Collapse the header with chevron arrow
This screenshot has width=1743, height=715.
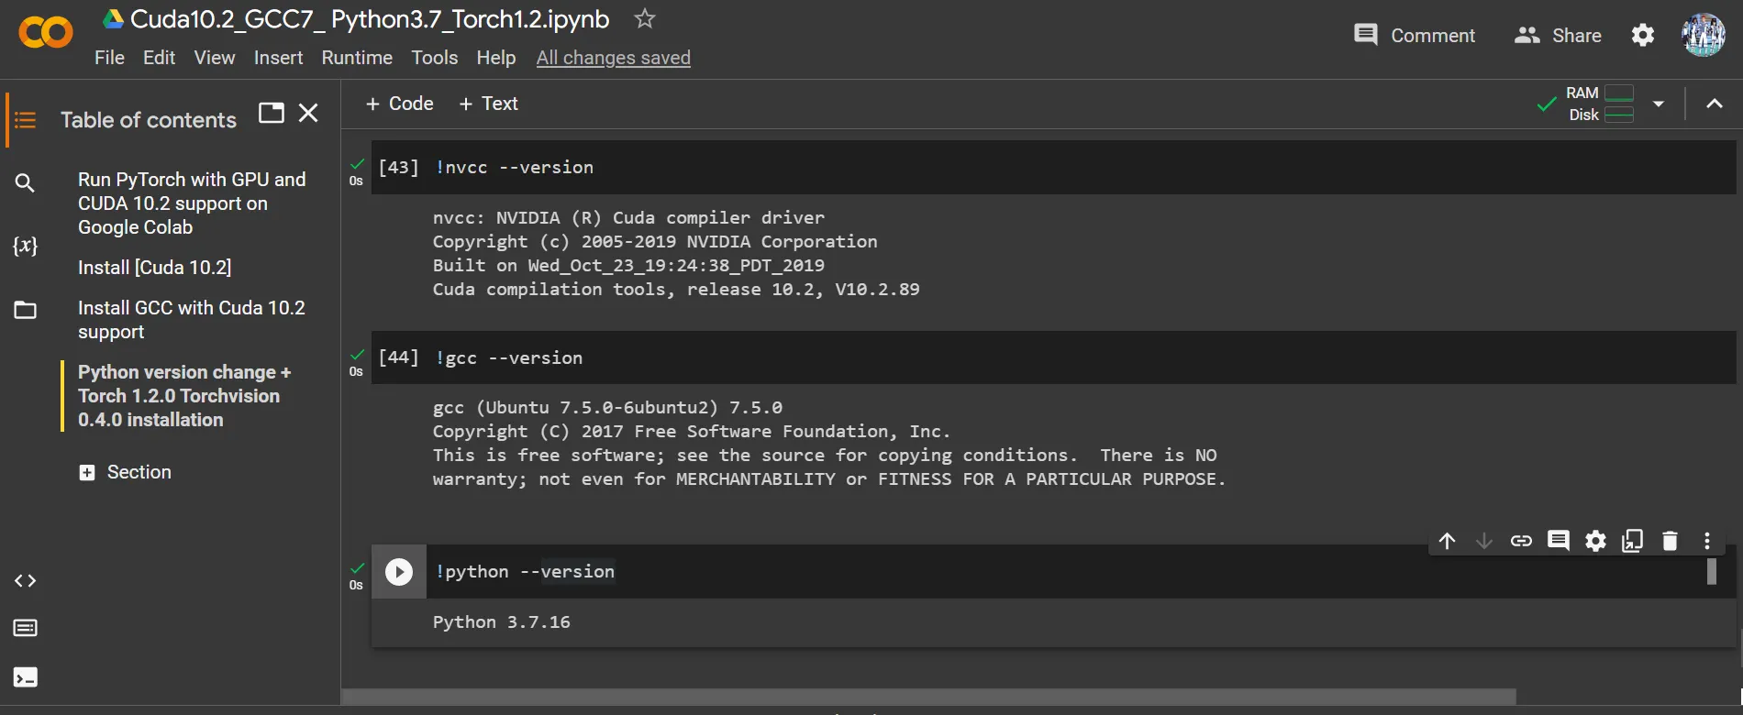[1714, 104]
